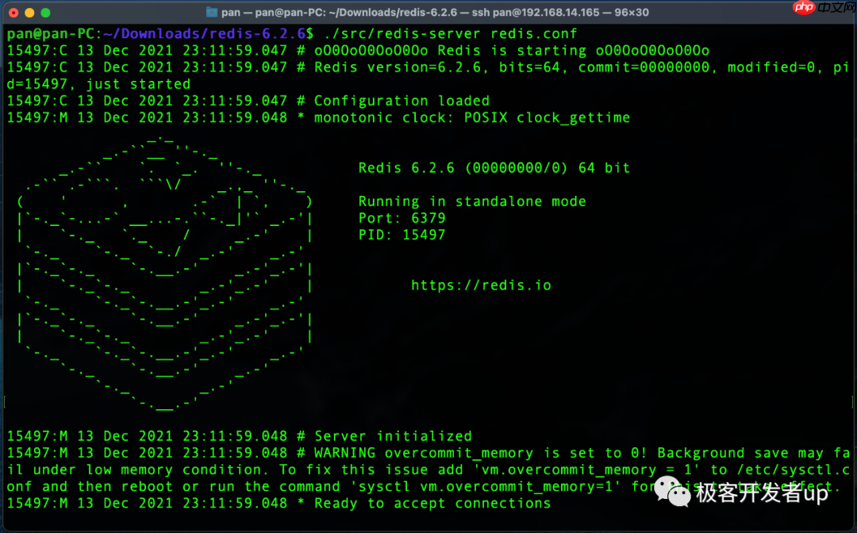
Task: Click the folder icon in title bar
Action: [212, 12]
